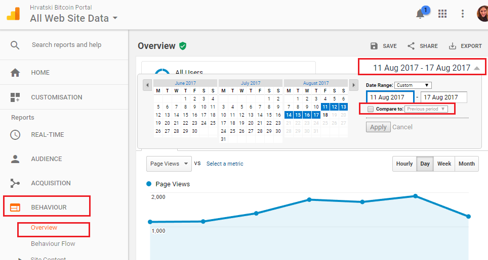488x260 pixels.
Task: Enable the Compare to checkbox
Action: pyautogui.click(x=371, y=109)
